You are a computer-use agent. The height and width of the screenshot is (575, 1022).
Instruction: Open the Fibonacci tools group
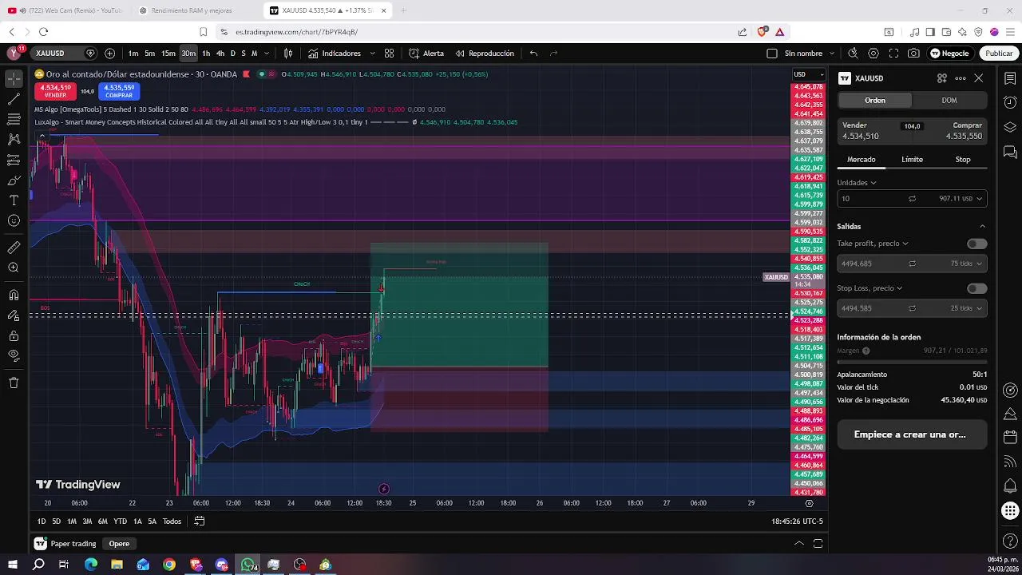[x=14, y=119]
